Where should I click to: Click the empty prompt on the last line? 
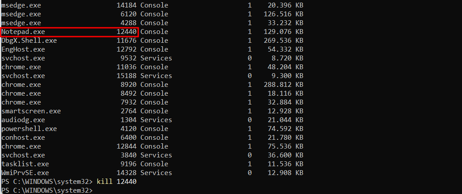click(x=47, y=190)
